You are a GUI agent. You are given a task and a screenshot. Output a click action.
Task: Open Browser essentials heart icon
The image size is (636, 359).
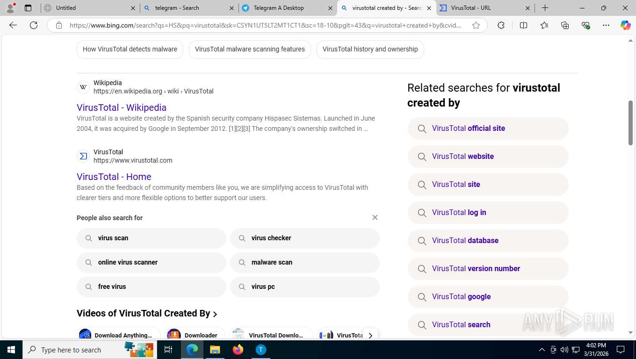coord(585,25)
